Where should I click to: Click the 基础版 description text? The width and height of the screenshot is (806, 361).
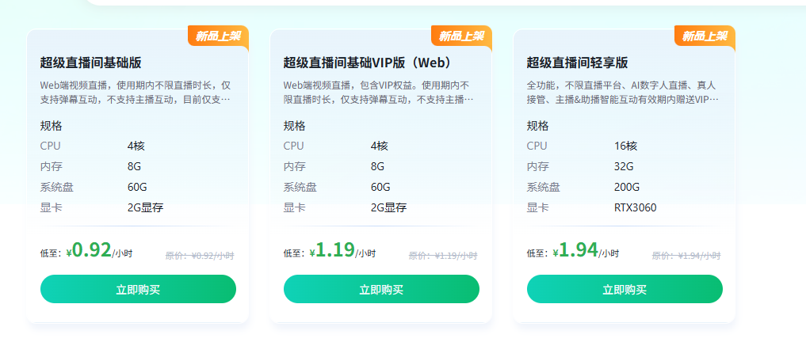136,92
